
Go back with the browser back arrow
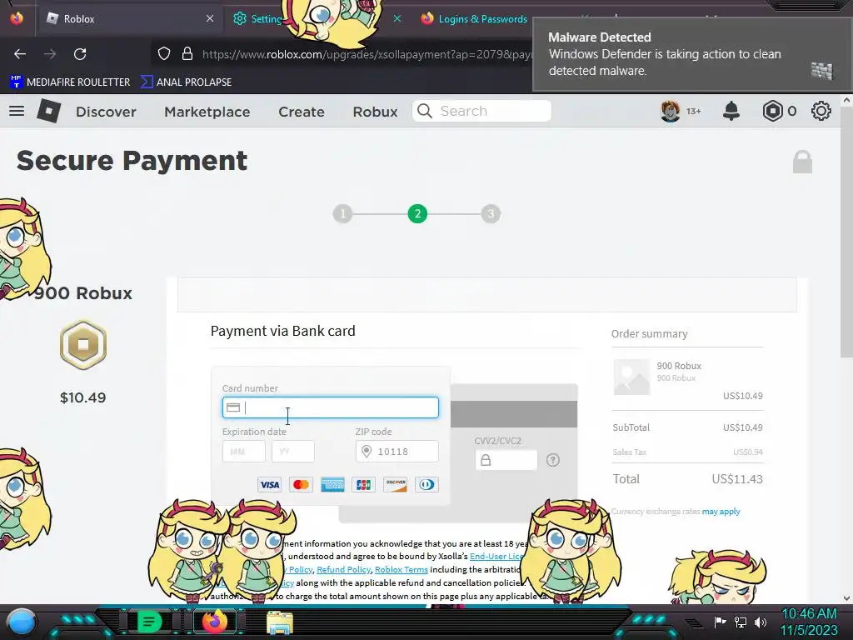[20, 54]
